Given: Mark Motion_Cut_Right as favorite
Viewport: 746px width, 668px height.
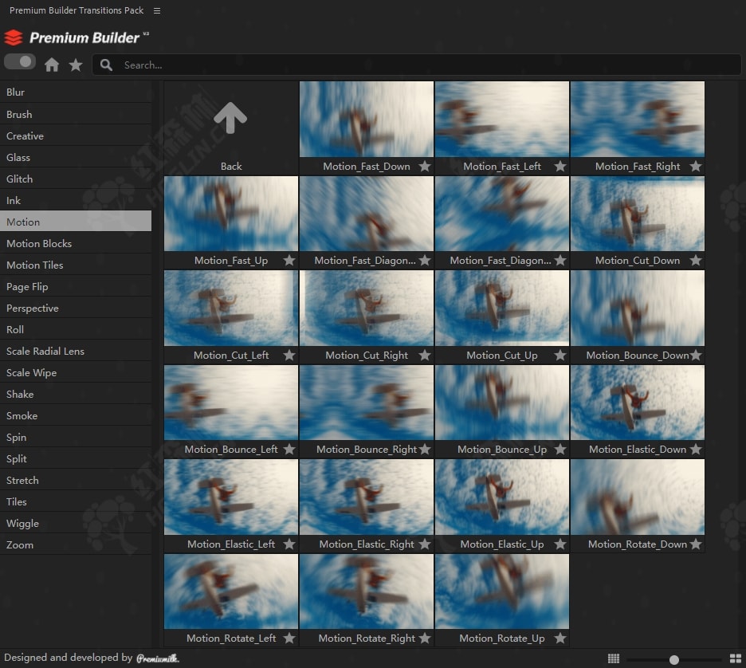Looking at the screenshot, I should pos(425,355).
